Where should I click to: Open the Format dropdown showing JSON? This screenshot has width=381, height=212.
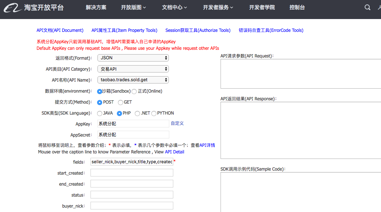[133, 58]
